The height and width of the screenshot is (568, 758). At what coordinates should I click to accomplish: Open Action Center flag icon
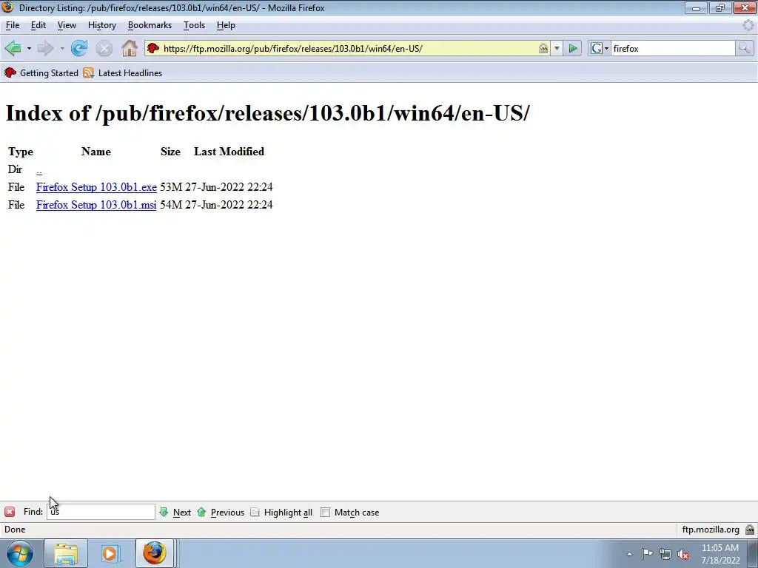pyautogui.click(x=647, y=554)
